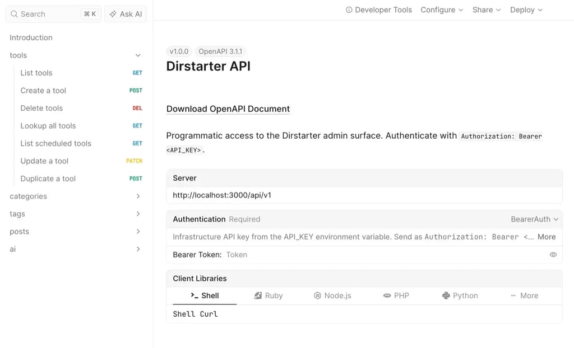Click the More ellipsis icon
Viewport: 574px width, 348px height.
click(513, 295)
